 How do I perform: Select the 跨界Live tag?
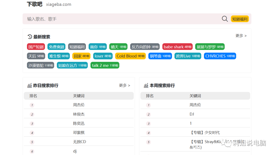(188, 56)
